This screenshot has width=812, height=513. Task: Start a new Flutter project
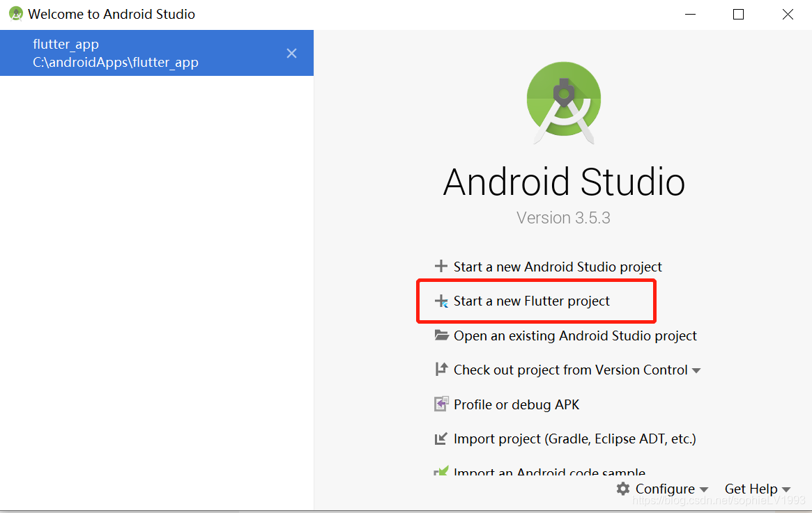click(x=531, y=301)
